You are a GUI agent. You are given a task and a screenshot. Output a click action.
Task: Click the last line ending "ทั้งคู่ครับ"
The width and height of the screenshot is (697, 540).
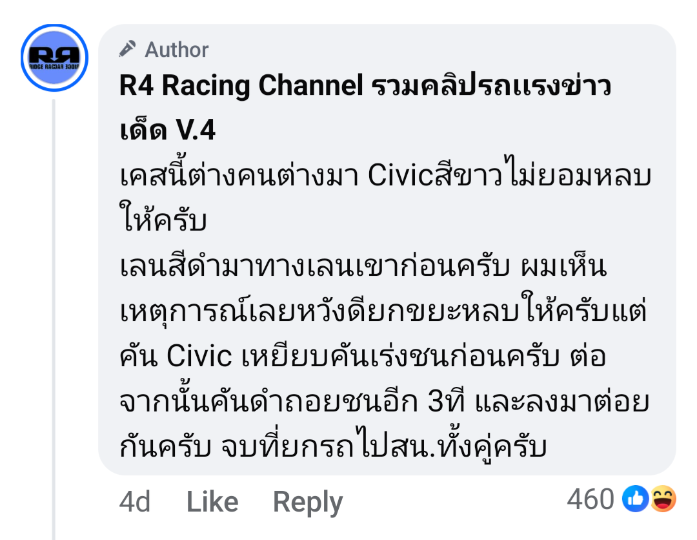tap(333, 448)
